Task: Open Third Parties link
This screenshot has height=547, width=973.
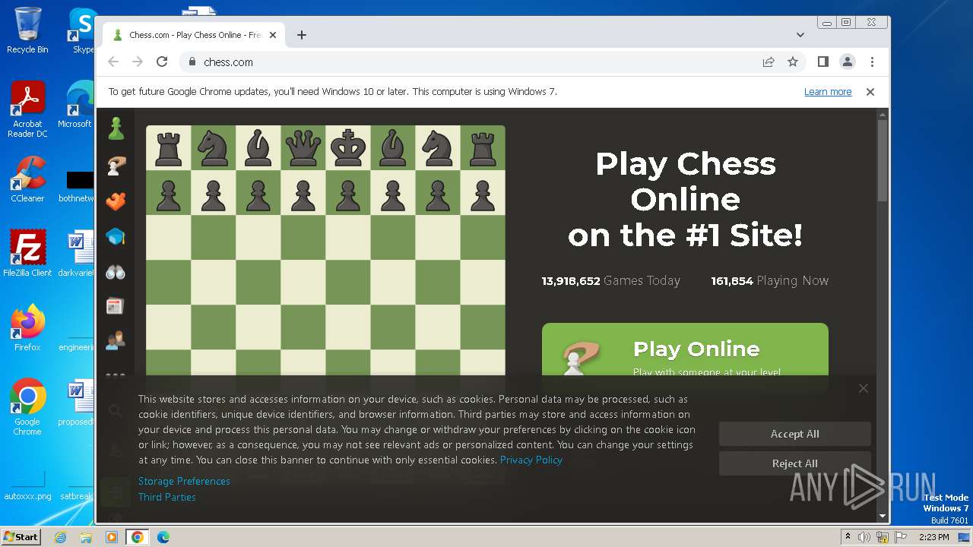Action: pos(167,497)
